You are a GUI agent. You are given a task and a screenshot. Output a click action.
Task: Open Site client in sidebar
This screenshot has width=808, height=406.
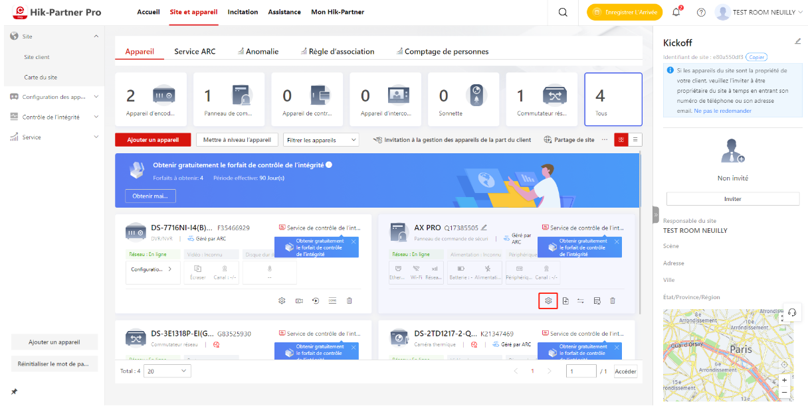pos(37,57)
